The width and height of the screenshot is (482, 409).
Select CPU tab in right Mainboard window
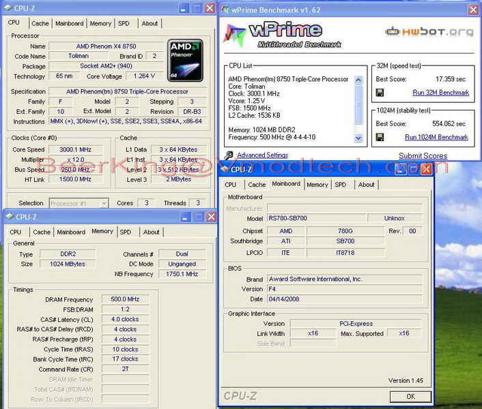point(231,185)
